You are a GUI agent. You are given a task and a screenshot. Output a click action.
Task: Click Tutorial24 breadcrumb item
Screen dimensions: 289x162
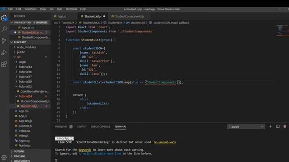[68, 22]
